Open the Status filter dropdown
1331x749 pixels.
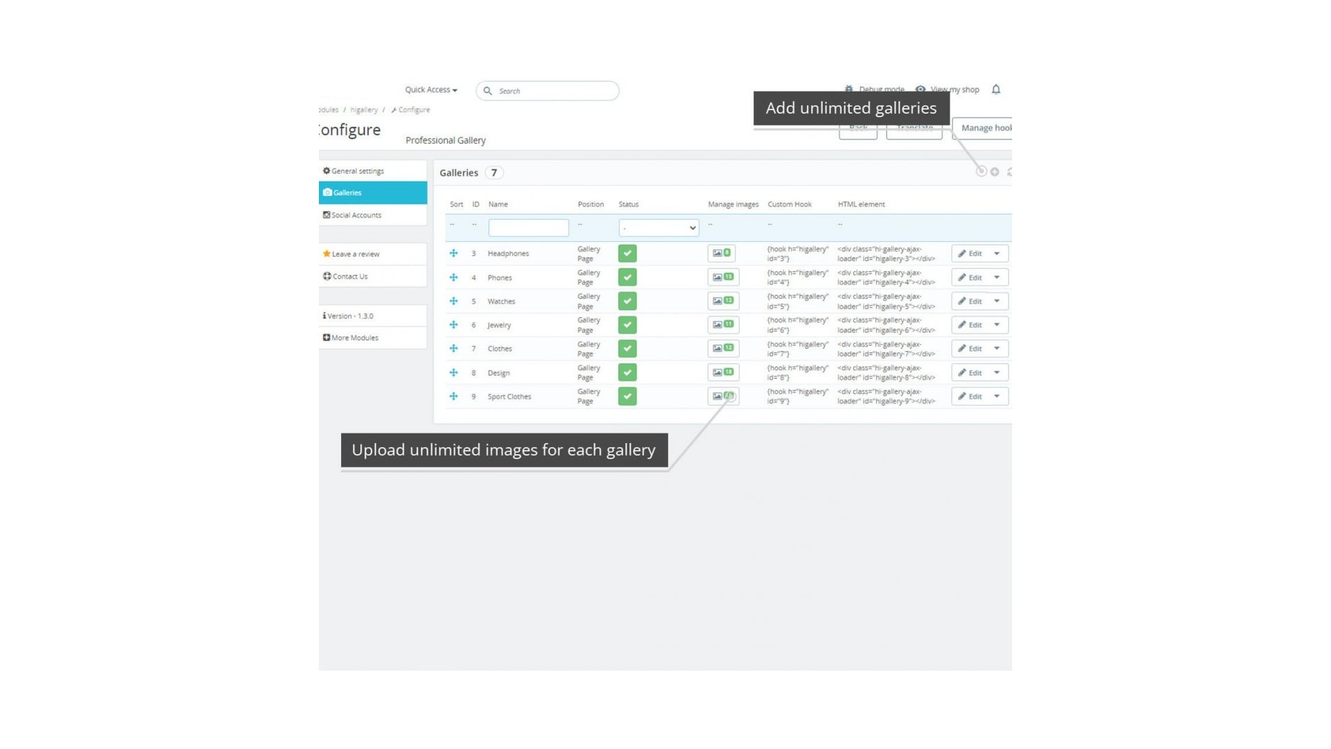click(x=658, y=227)
